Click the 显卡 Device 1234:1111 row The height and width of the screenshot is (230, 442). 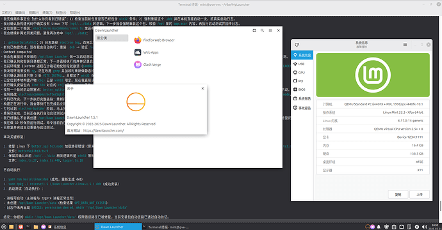[x=373, y=137]
